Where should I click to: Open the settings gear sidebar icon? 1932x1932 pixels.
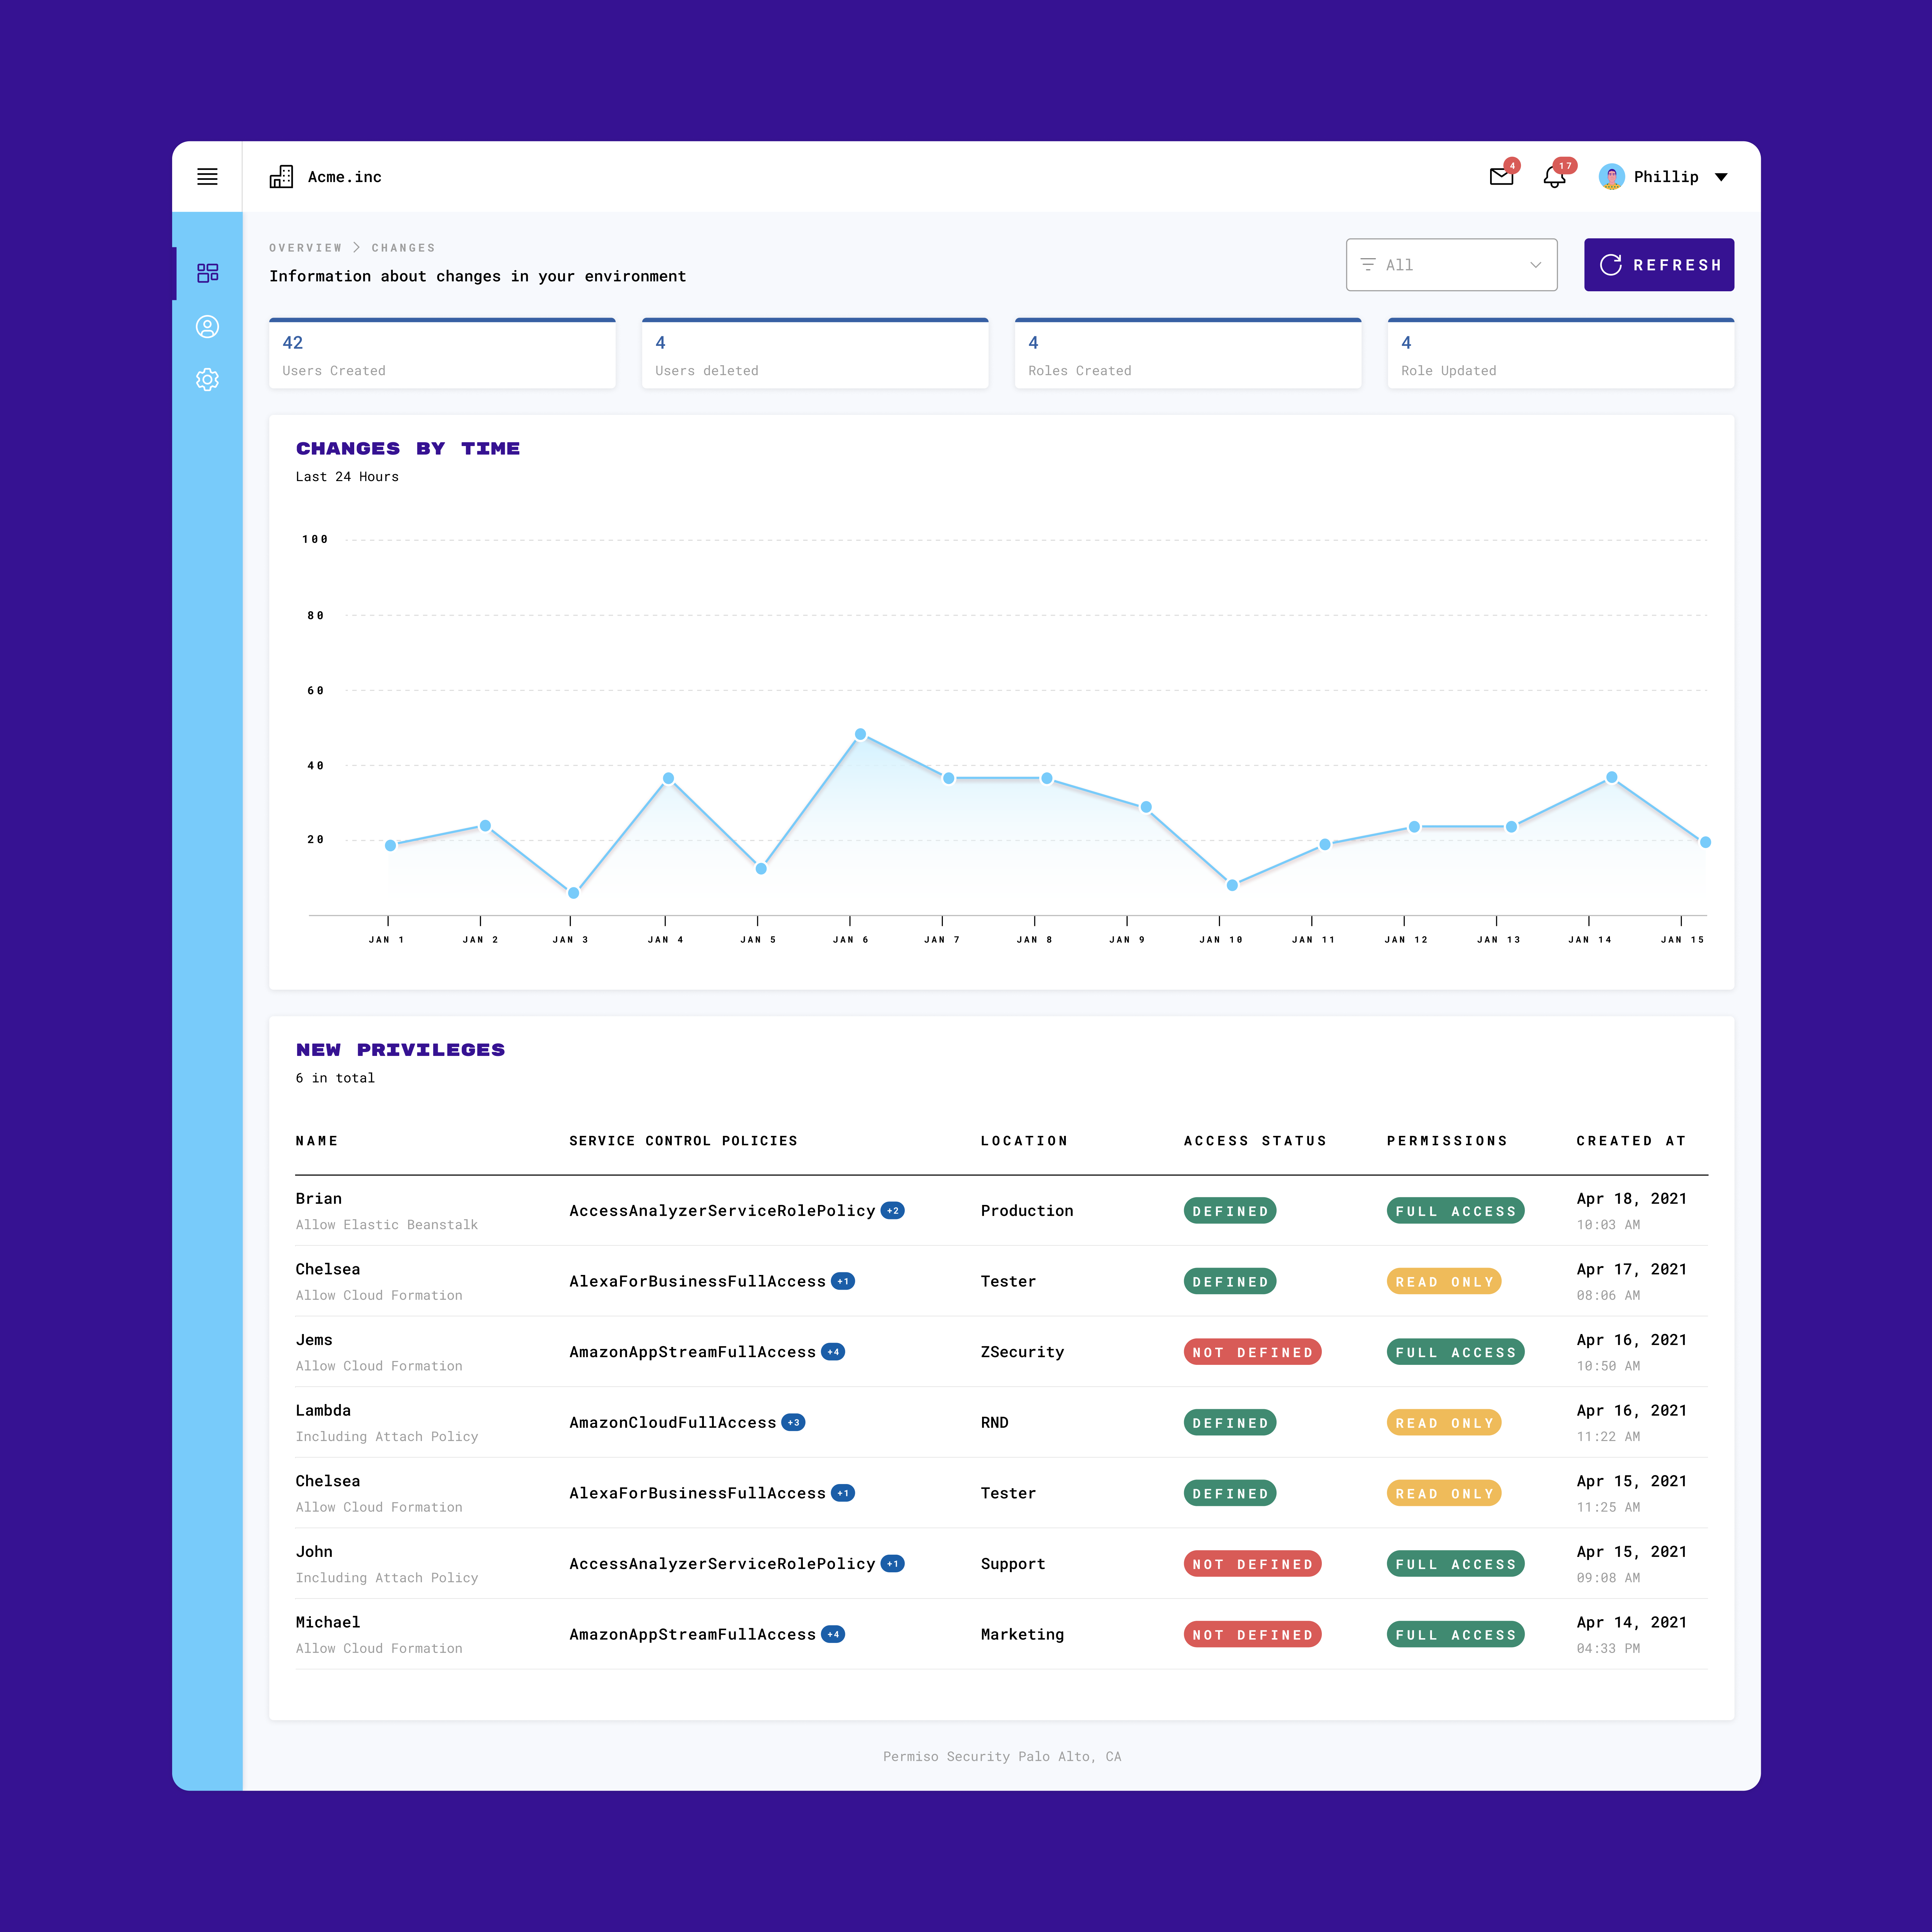tap(207, 380)
